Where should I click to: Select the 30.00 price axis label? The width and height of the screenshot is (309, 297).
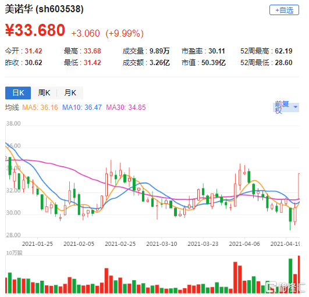coord(13,213)
